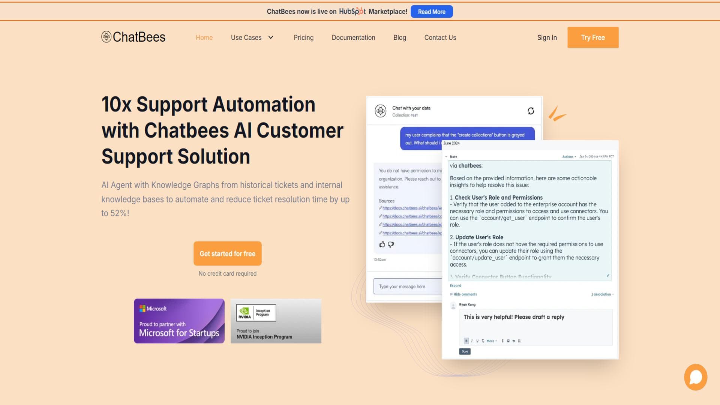Image resolution: width=720 pixels, height=405 pixels.
Task: Toggle Hide comments
Action: pos(465,294)
